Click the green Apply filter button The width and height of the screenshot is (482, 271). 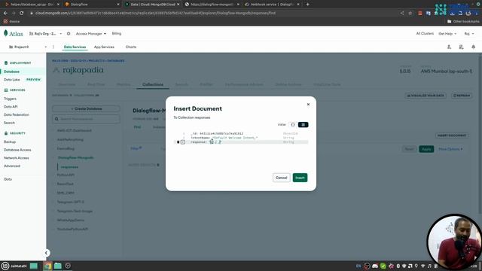[426, 149]
